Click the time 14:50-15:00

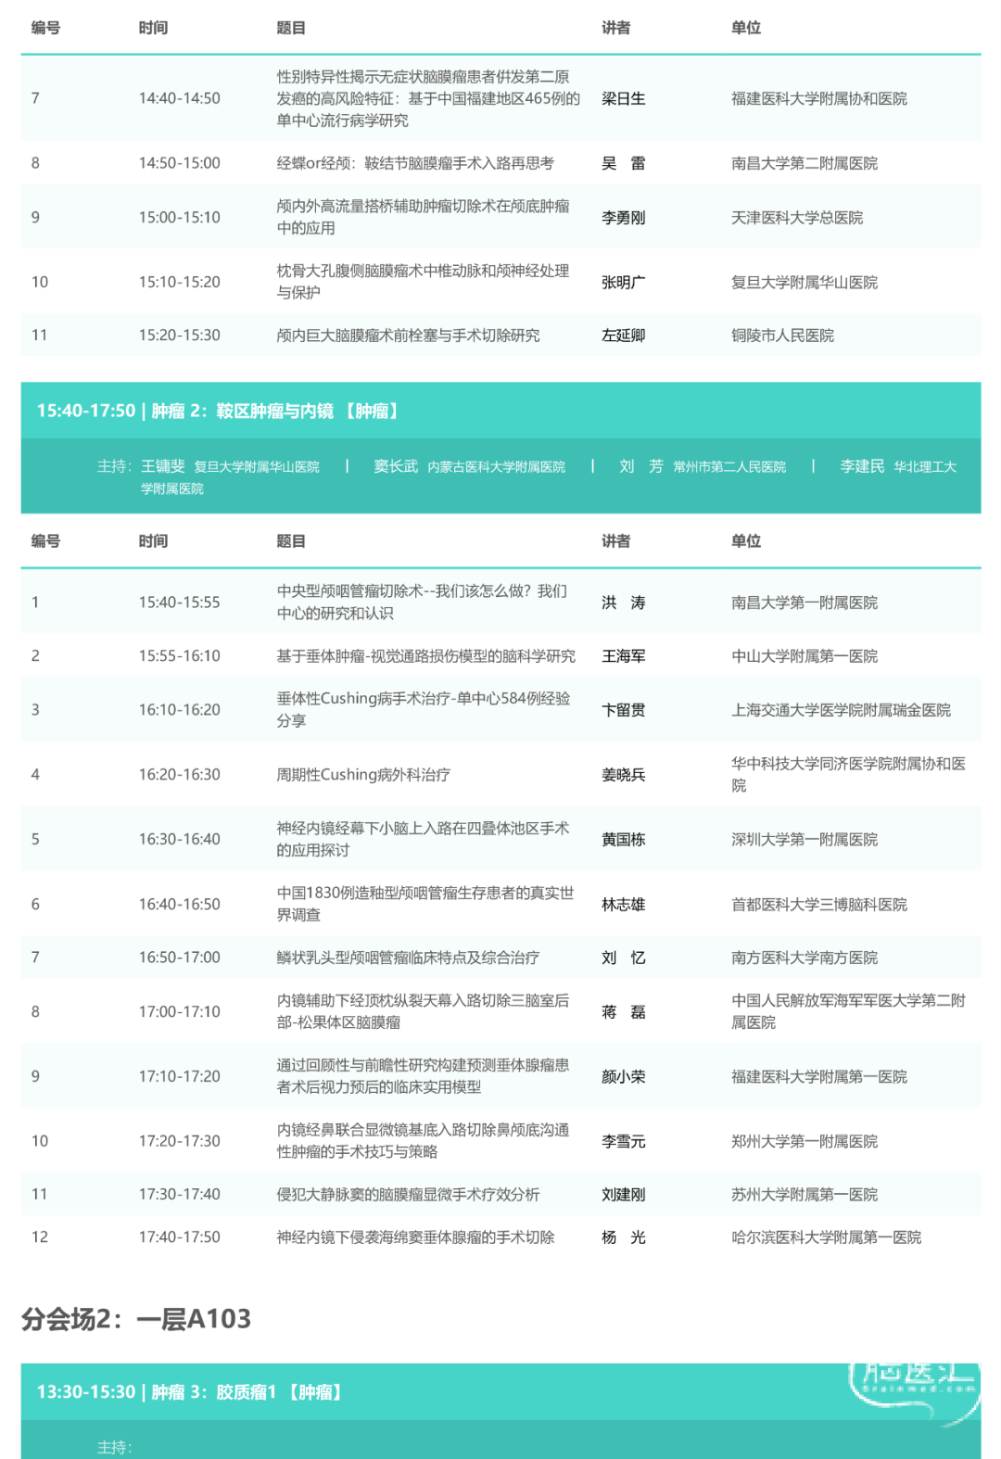[x=180, y=163]
